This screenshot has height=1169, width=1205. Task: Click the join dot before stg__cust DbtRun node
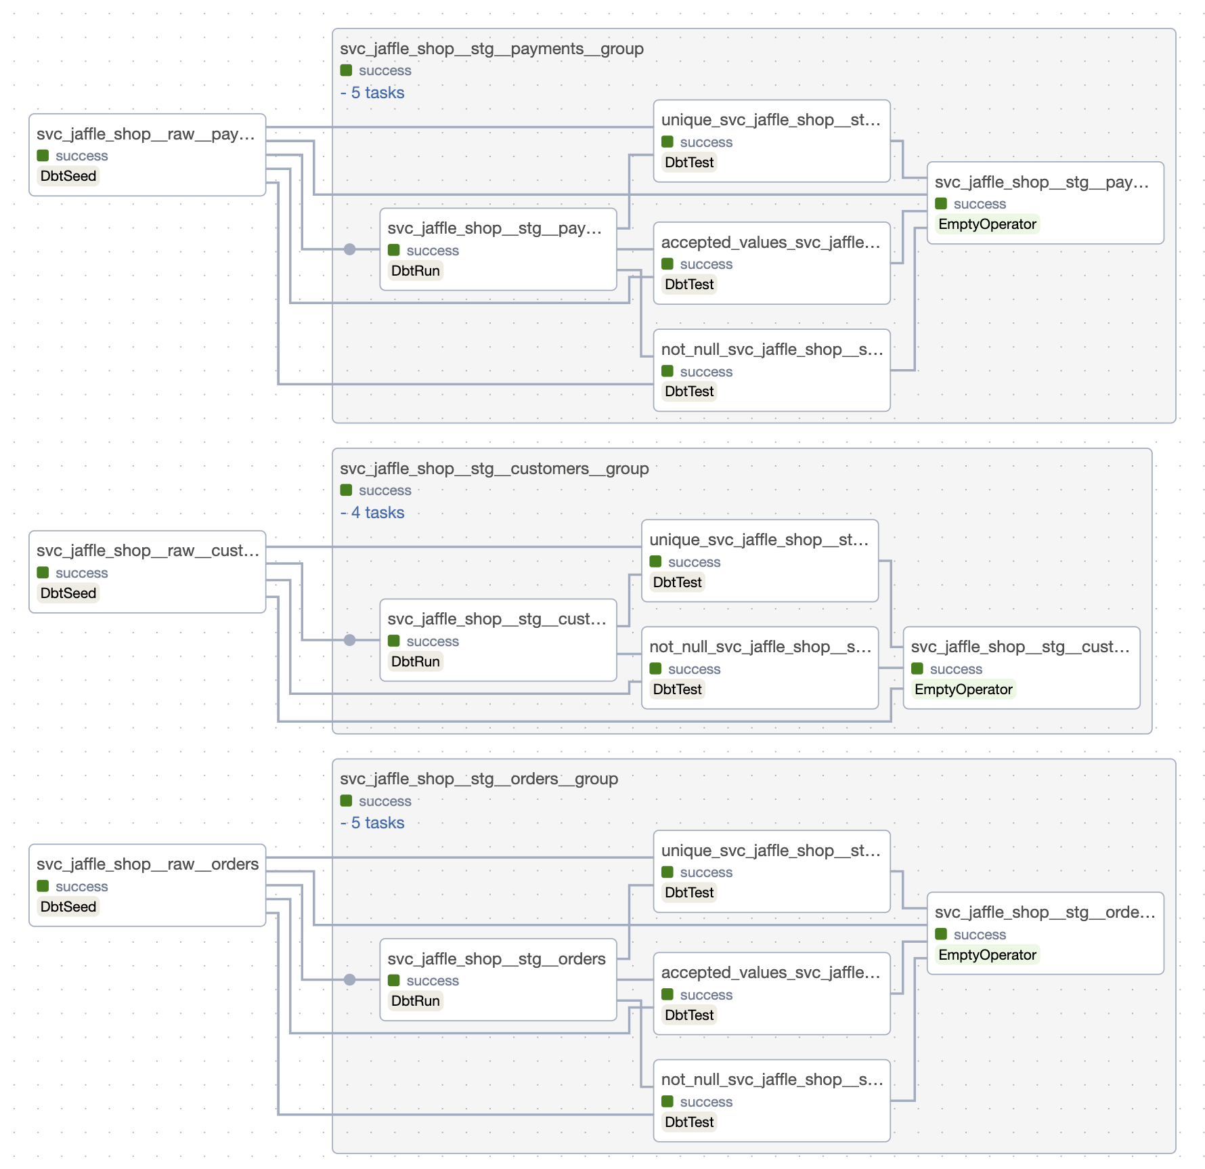pyautogui.click(x=349, y=640)
